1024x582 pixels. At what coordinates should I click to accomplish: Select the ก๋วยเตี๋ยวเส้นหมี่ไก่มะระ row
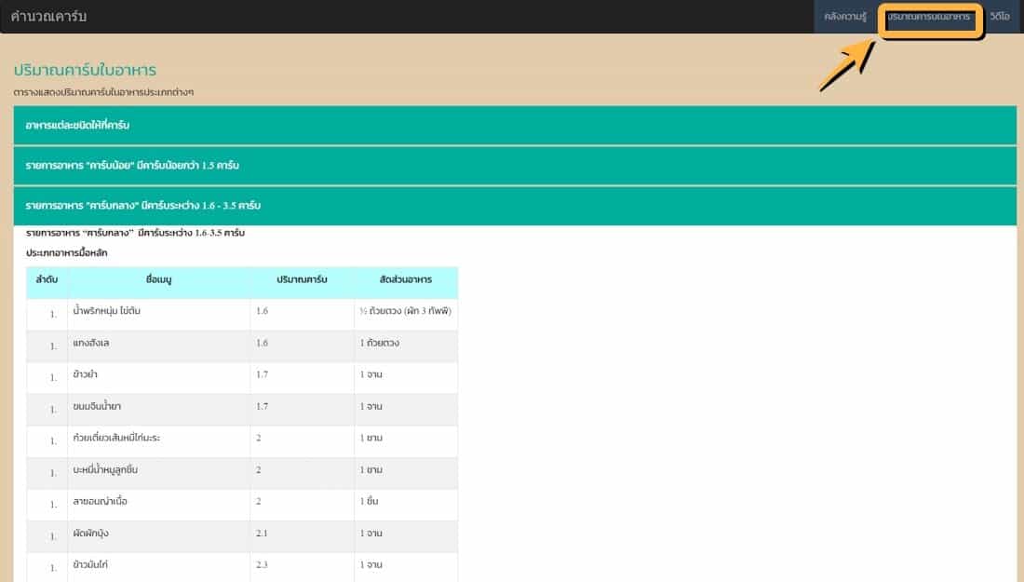[116, 439]
